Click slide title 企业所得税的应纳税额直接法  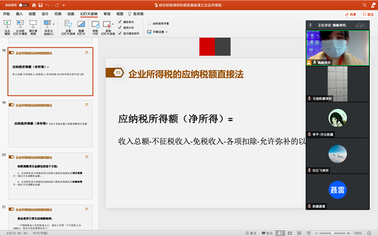point(186,74)
